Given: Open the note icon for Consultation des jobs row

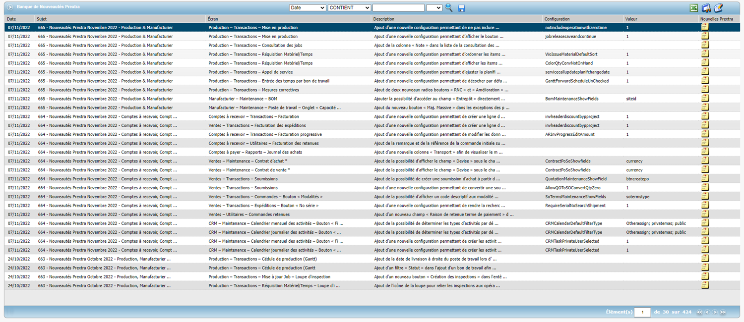Looking at the screenshot, I should [705, 45].
